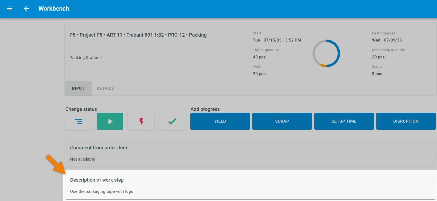Image resolution: width=437 pixels, height=201 pixels.
Task: Open the DETAILS tab
Action: point(105,88)
